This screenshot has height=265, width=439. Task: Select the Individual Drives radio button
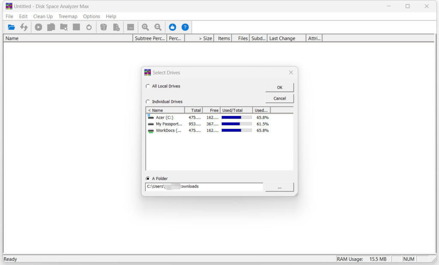pyautogui.click(x=148, y=102)
